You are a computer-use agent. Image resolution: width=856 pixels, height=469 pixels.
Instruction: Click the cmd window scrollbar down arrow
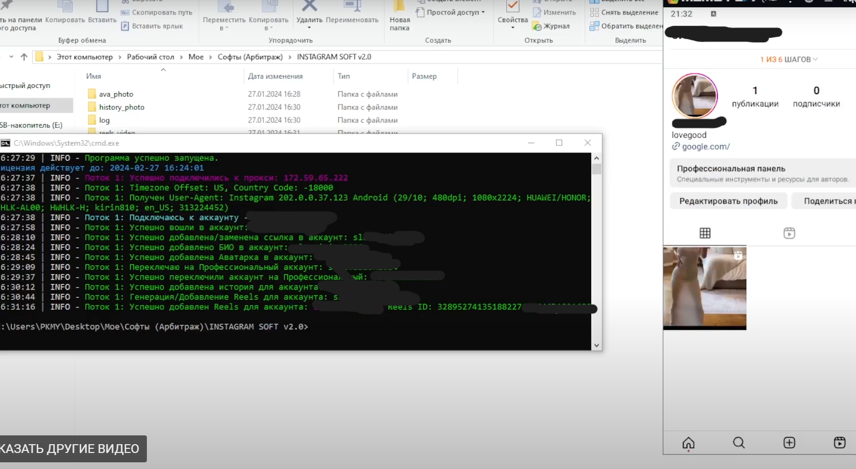(596, 345)
